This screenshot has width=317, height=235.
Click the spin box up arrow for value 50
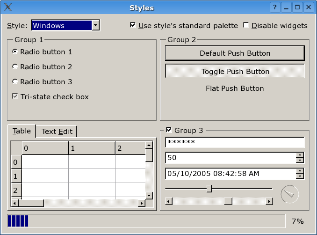click(300, 155)
